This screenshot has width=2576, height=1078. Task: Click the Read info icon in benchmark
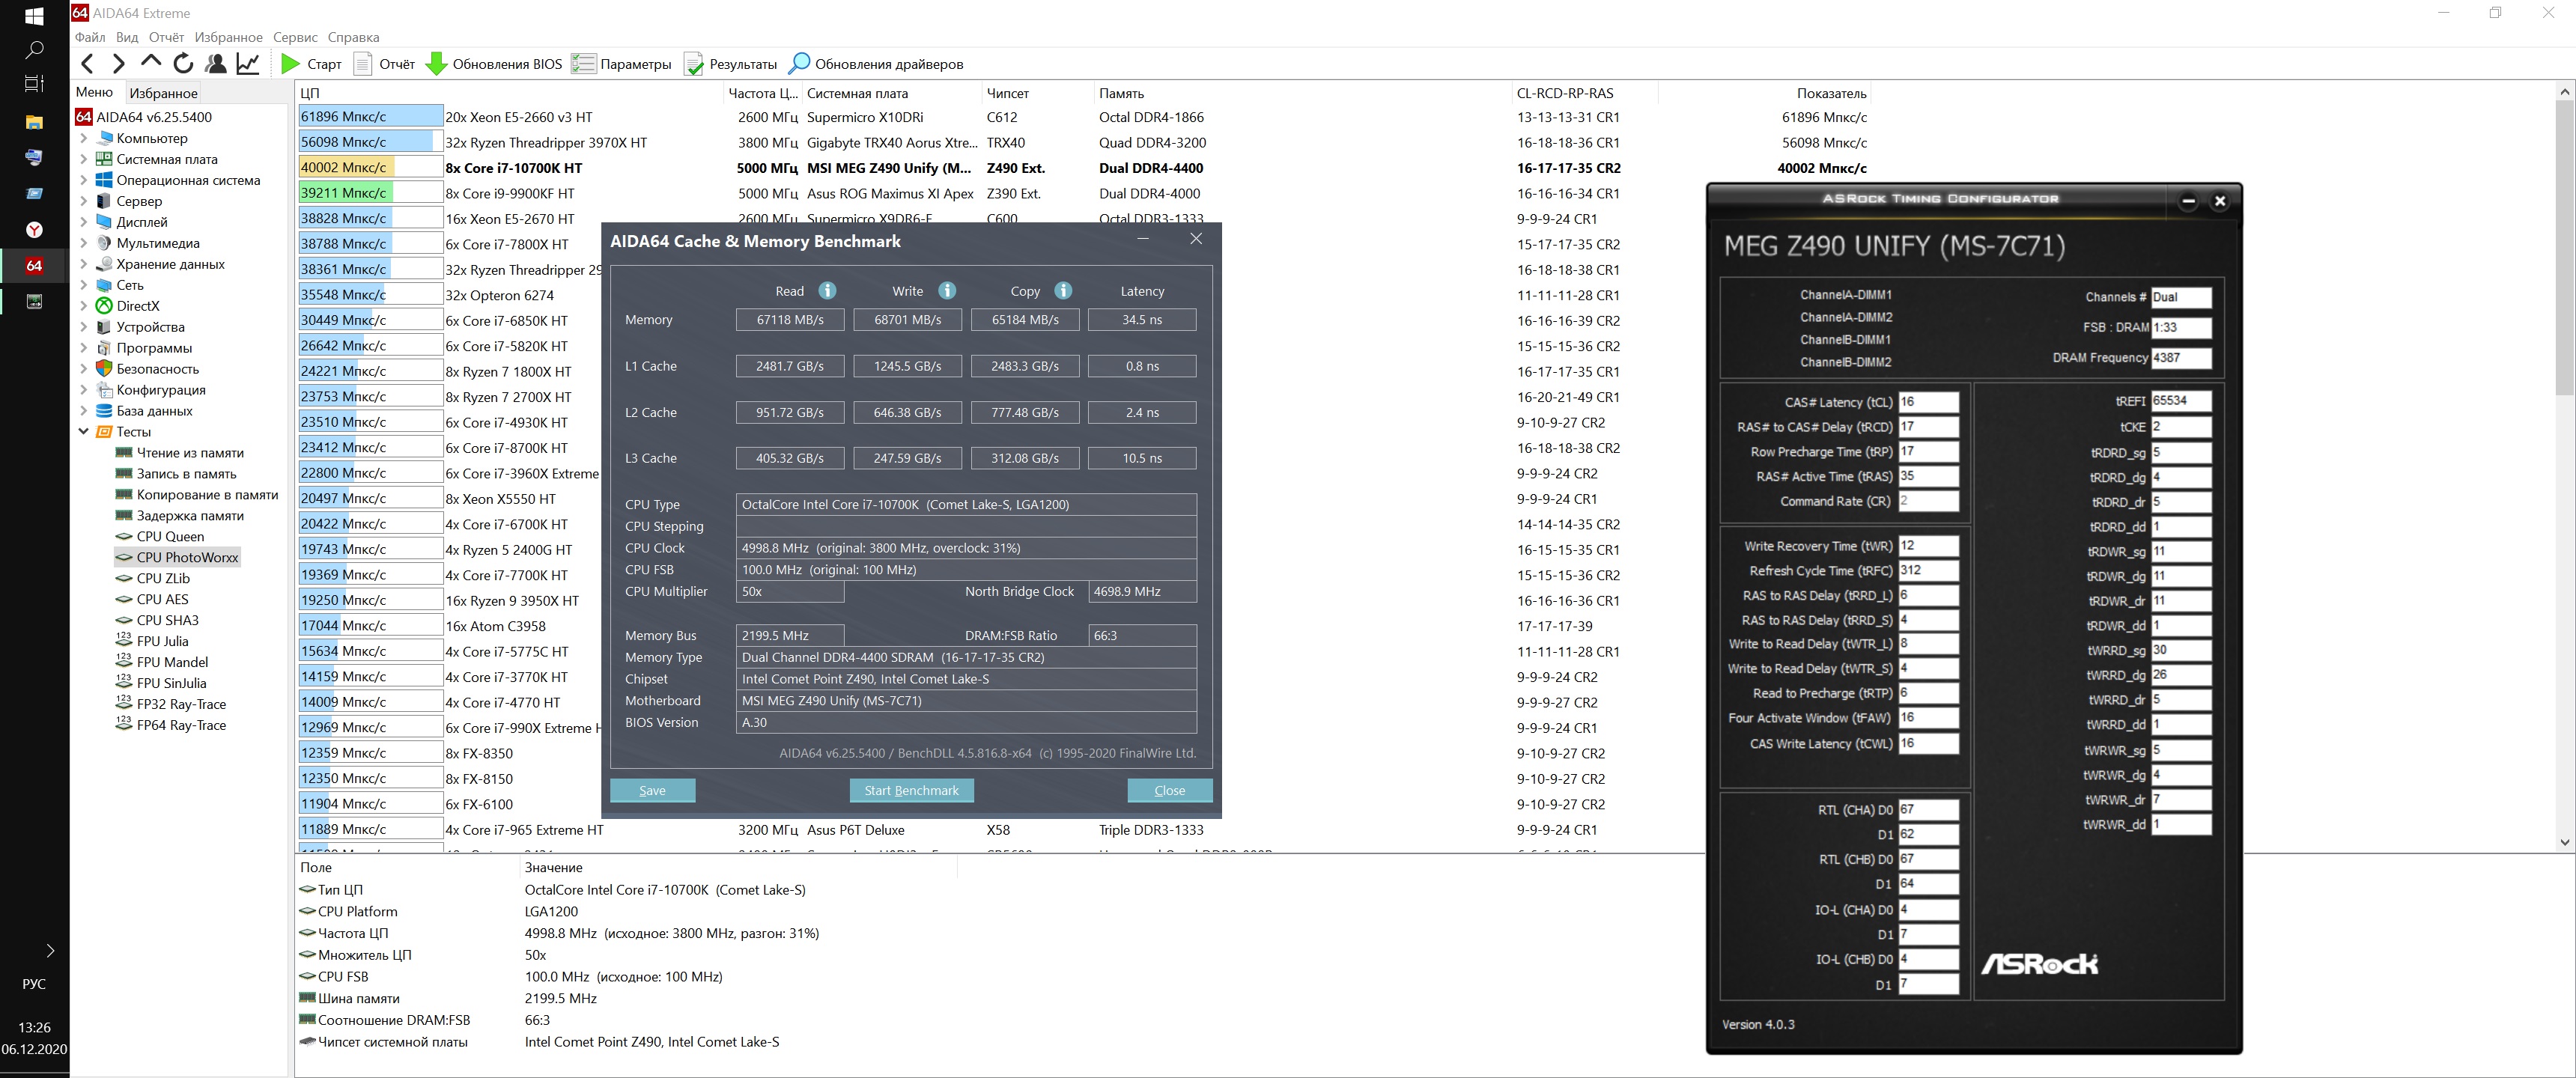pyautogui.click(x=827, y=291)
